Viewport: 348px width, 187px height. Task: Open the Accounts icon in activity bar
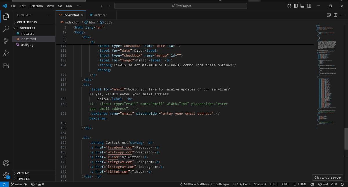pyautogui.click(x=6, y=163)
